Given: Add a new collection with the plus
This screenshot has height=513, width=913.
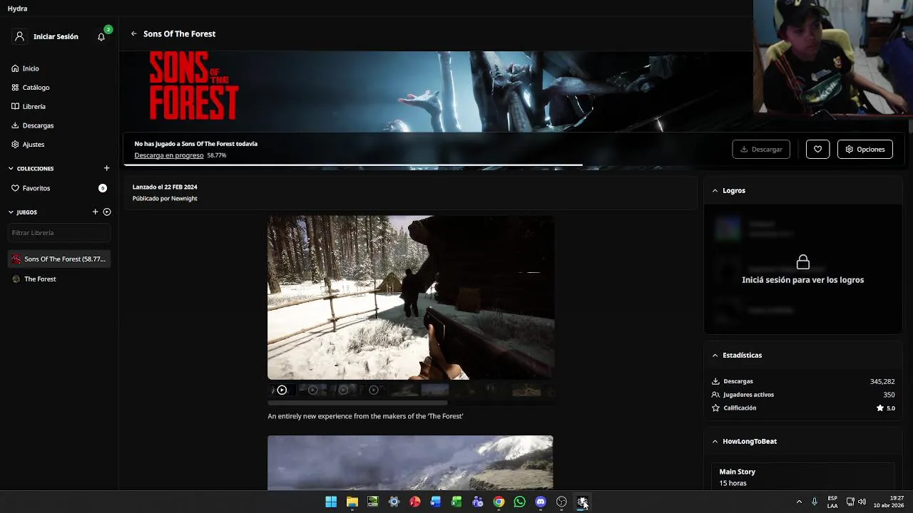Looking at the screenshot, I should tap(107, 168).
